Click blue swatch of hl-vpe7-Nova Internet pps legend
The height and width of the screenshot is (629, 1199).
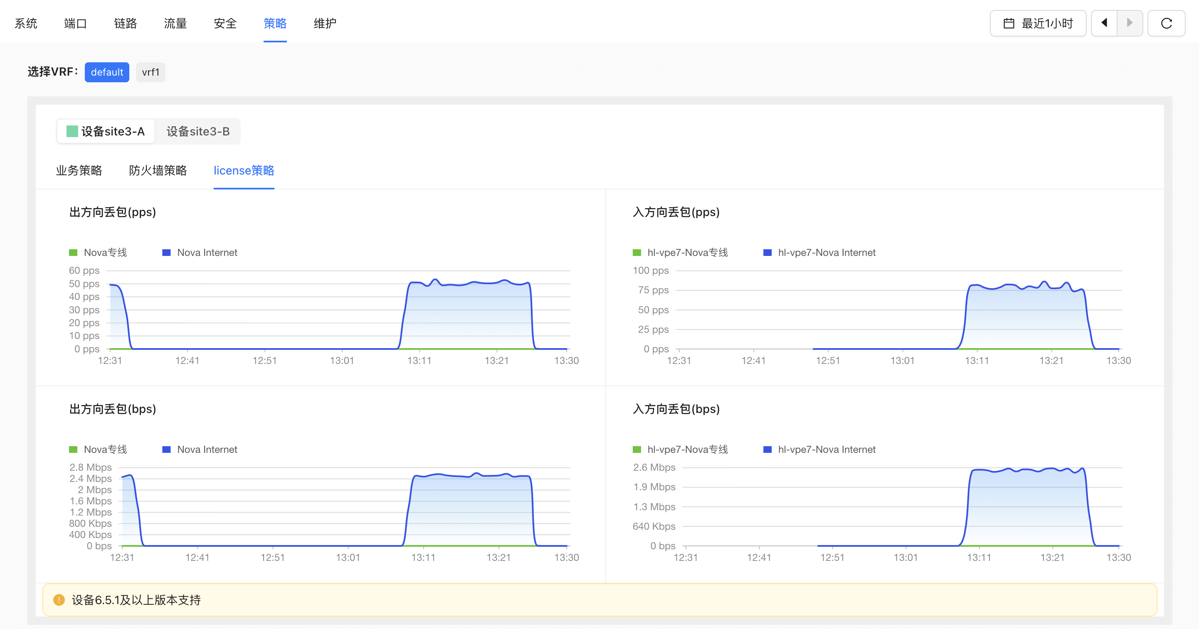[x=767, y=253]
